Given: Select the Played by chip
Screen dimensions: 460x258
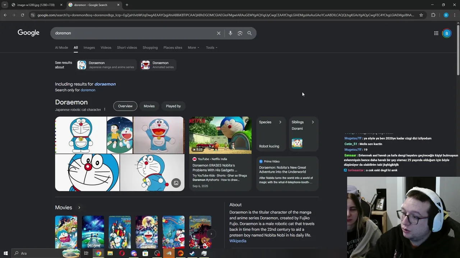Looking at the screenshot, I should pos(173,106).
